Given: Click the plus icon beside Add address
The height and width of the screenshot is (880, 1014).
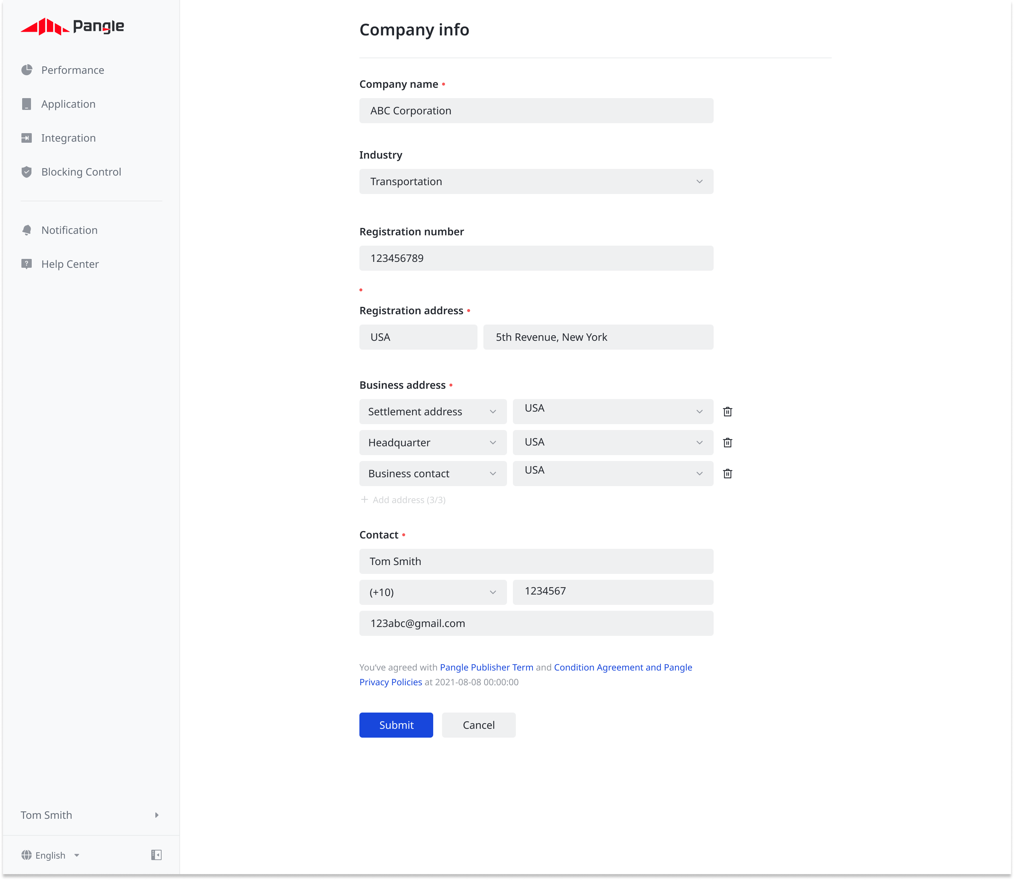Looking at the screenshot, I should click(x=365, y=499).
